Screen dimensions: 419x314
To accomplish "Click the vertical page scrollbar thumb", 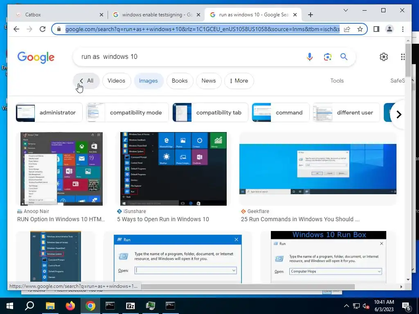I will click(x=408, y=60).
